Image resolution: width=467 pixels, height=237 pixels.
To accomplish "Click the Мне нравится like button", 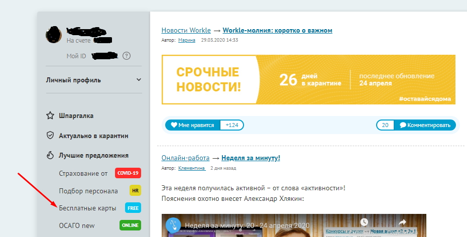I will (193, 125).
